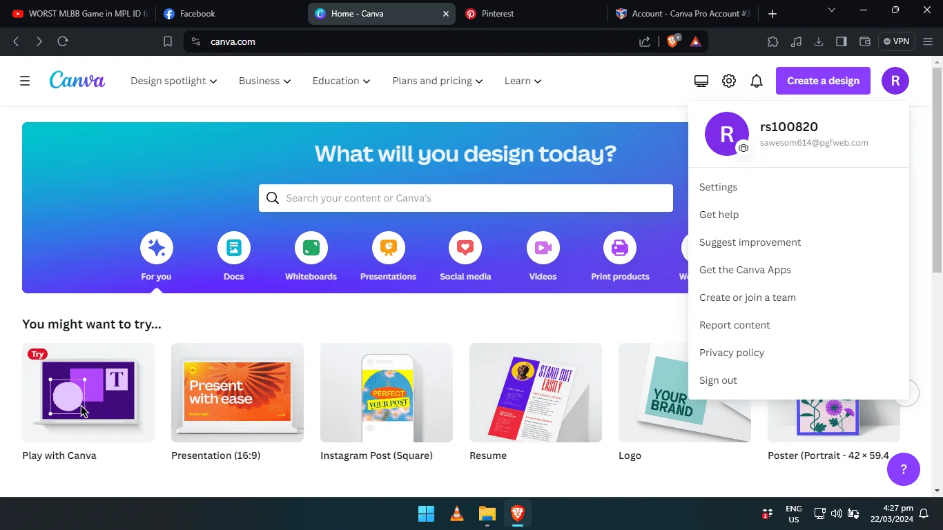943x530 pixels.
Task: Select the Presentations category icon
Action: (x=389, y=248)
